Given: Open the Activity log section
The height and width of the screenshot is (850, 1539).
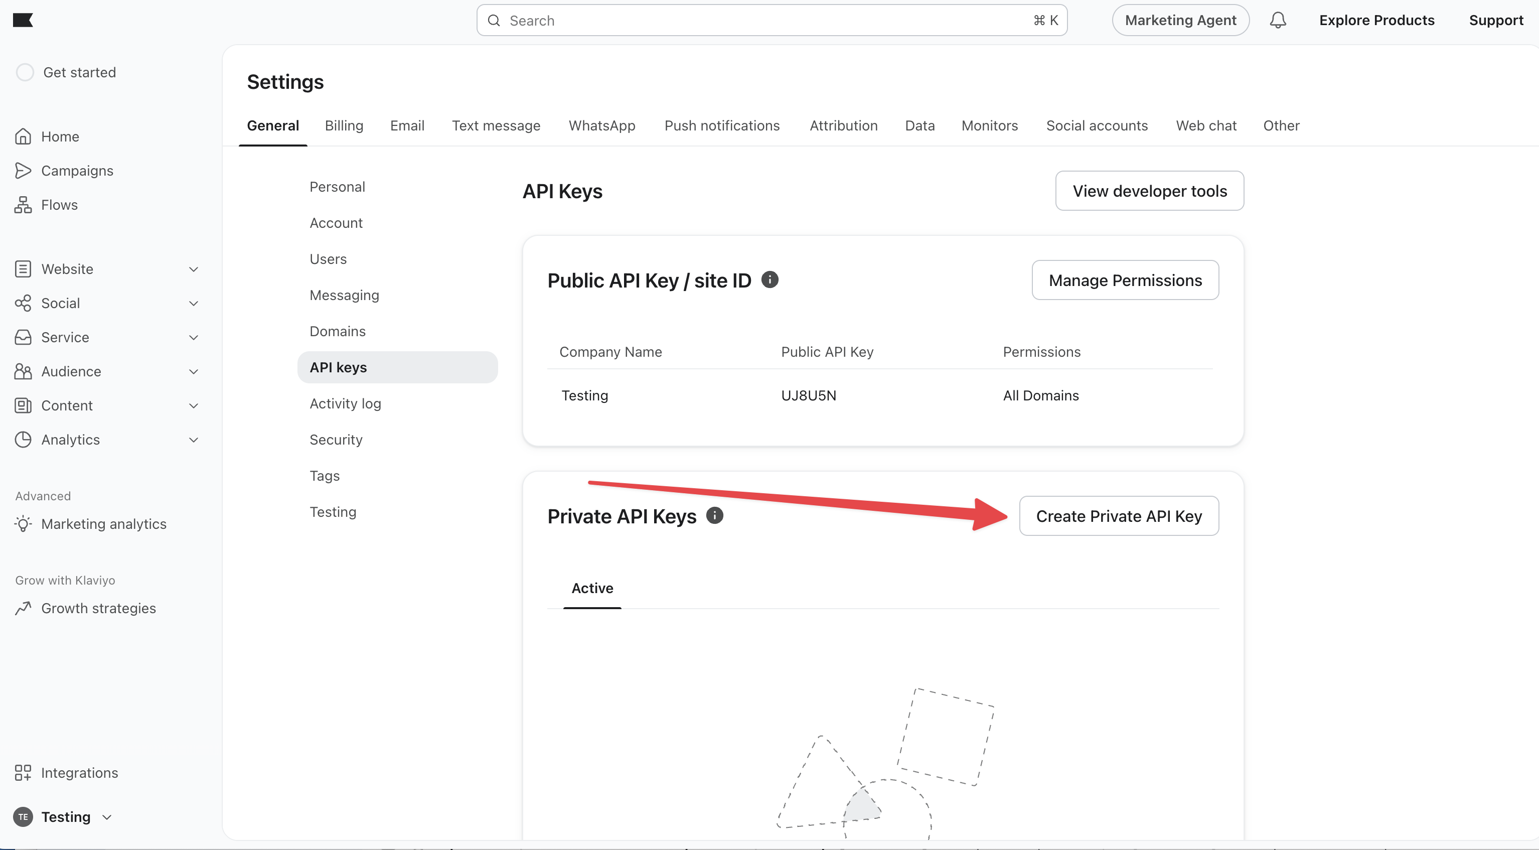Looking at the screenshot, I should pos(345,403).
